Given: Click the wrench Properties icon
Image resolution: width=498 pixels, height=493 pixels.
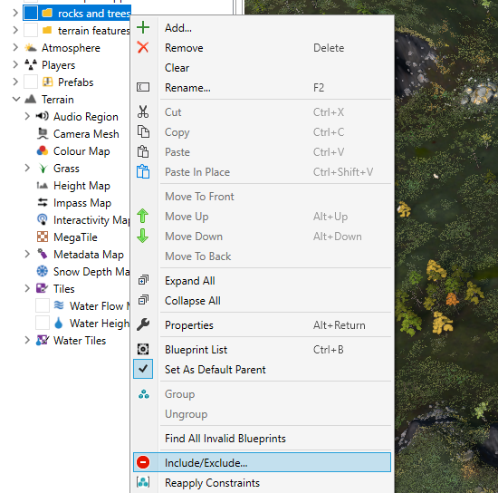Looking at the screenshot, I should pos(143,324).
